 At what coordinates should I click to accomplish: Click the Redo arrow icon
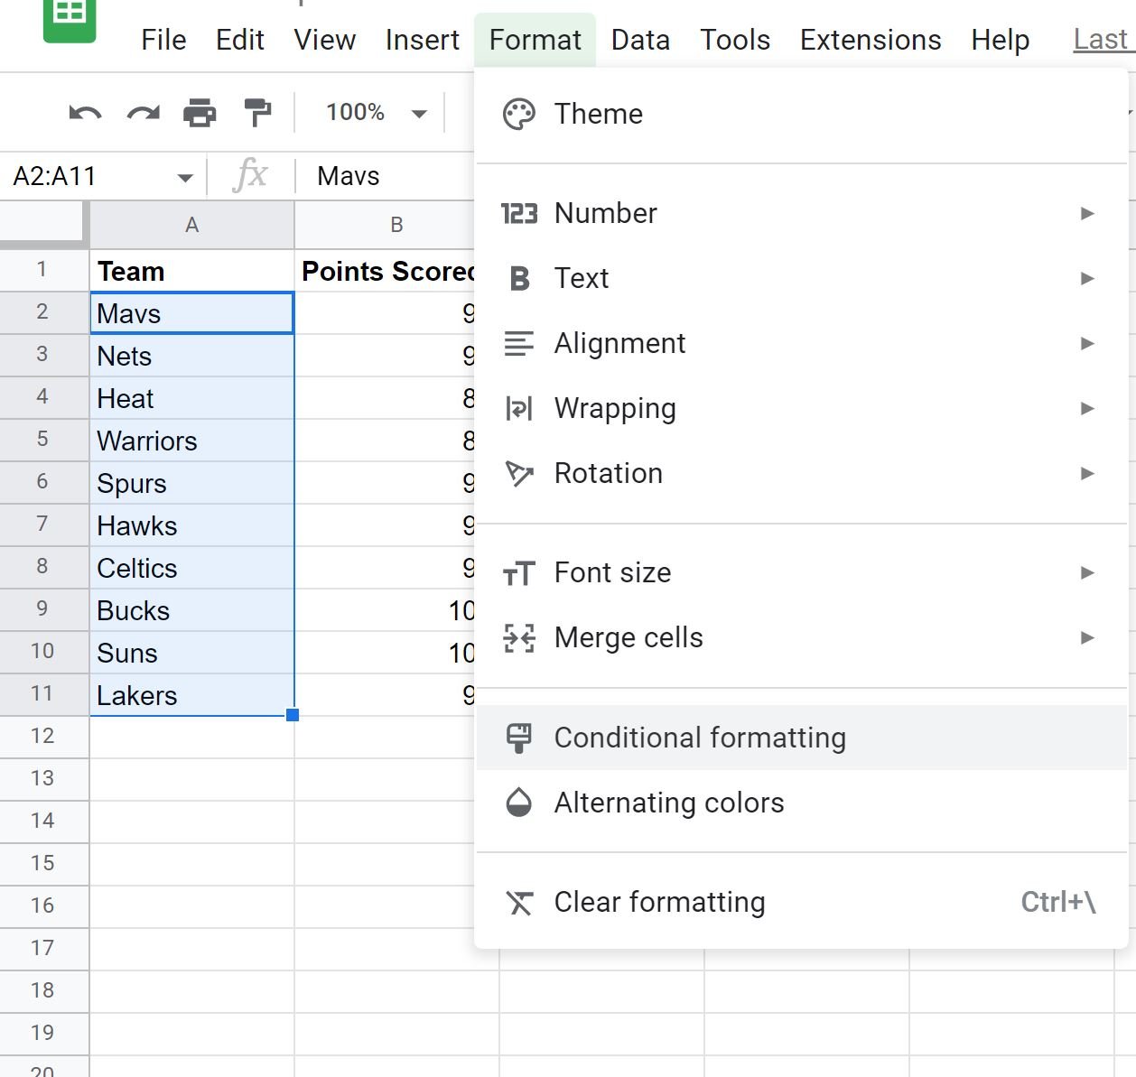(x=144, y=114)
